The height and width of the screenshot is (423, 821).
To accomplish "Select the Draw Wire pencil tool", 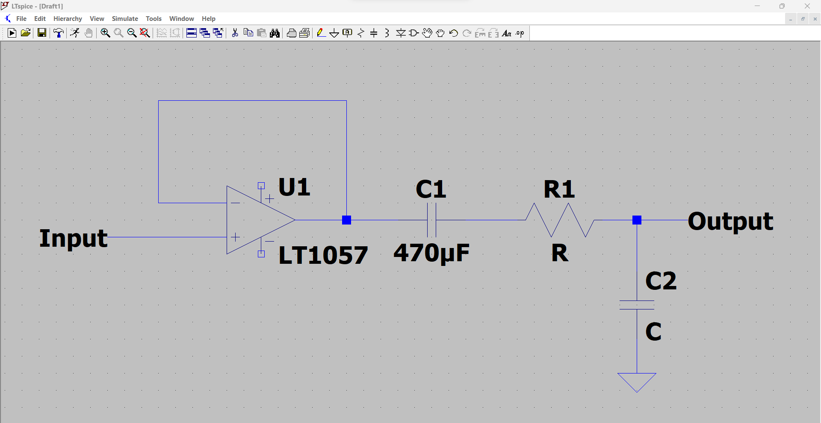I will 321,33.
